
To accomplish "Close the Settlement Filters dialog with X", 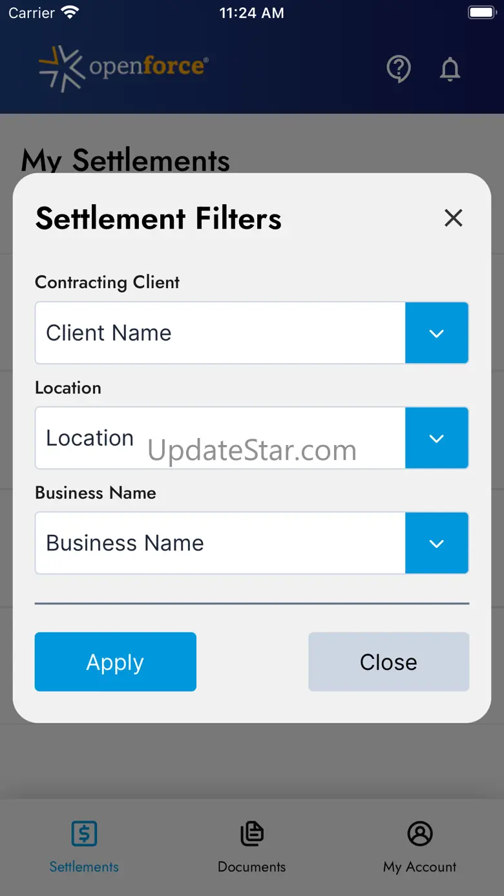I will [454, 218].
